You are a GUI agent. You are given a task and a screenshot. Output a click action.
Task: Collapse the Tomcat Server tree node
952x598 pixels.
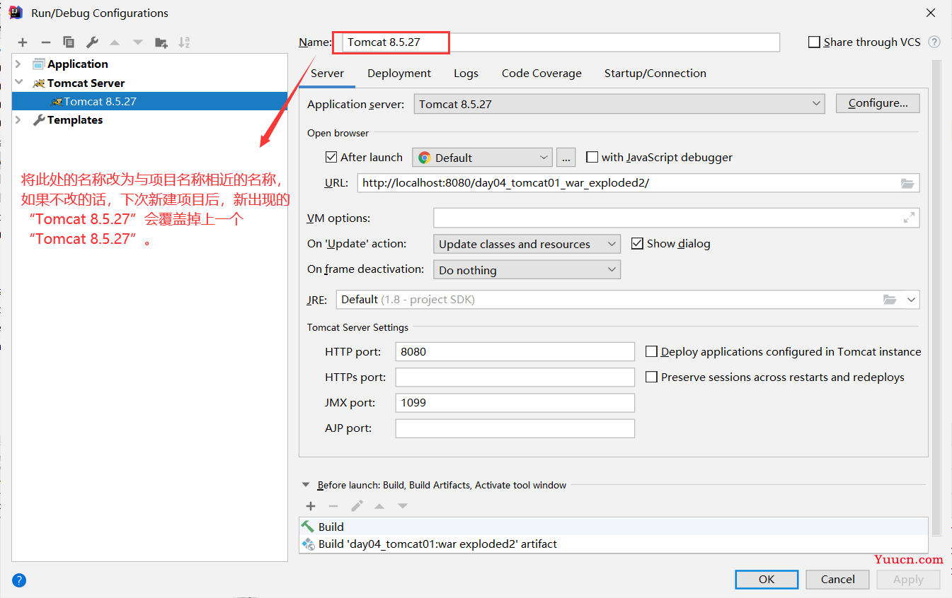(18, 83)
